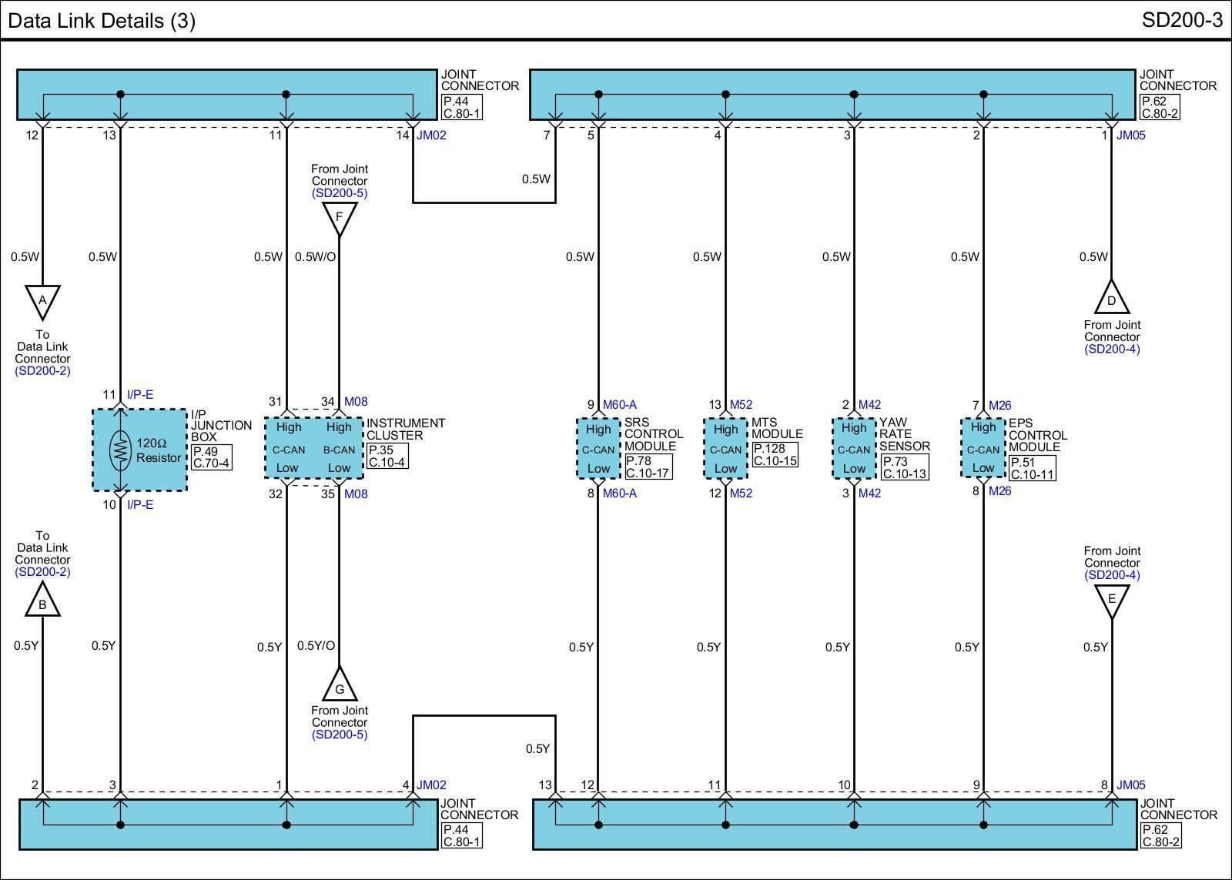
Task: Select the triangle connector marked G
Action: point(339,686)
